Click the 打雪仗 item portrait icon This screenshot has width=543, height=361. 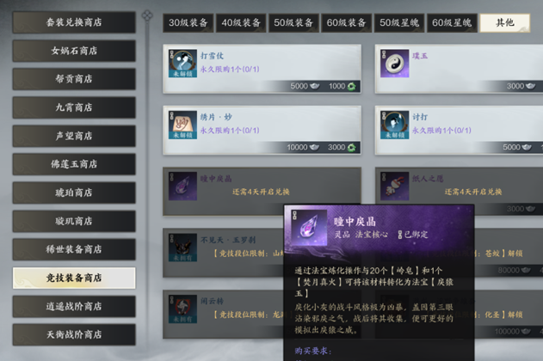[182, 64]
